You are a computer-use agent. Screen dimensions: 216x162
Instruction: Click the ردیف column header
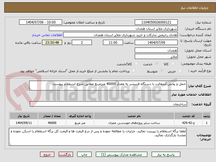(207, 116)
